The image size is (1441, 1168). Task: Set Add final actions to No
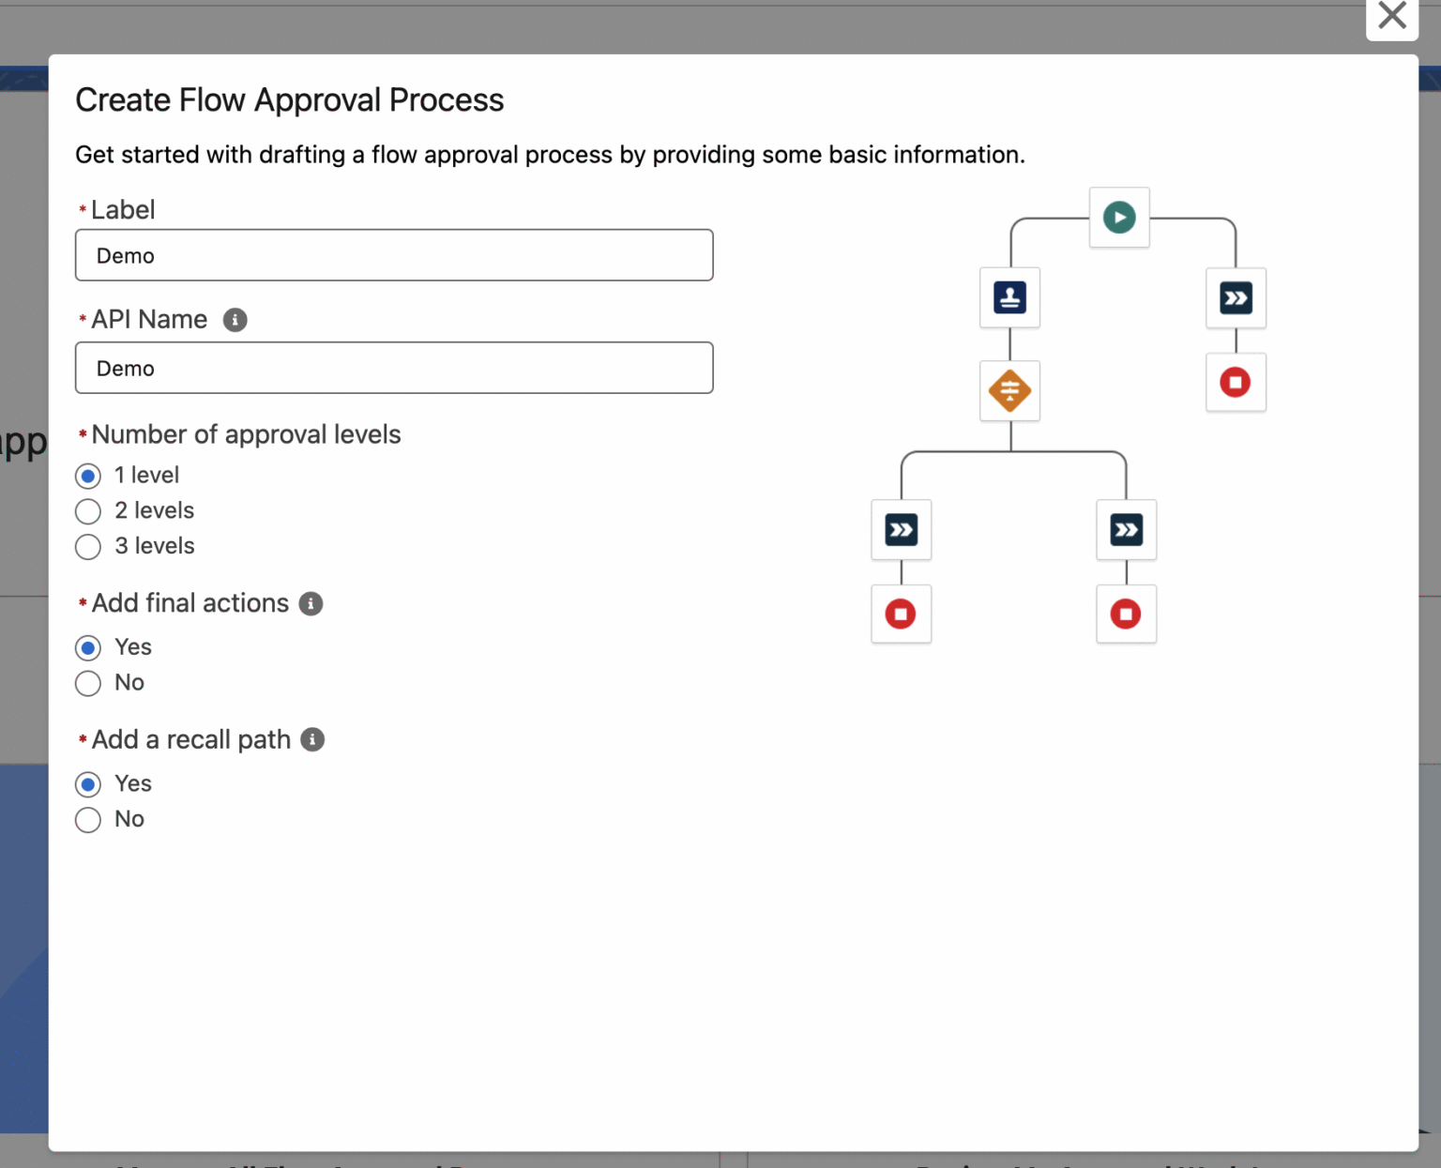coord(87,683)
